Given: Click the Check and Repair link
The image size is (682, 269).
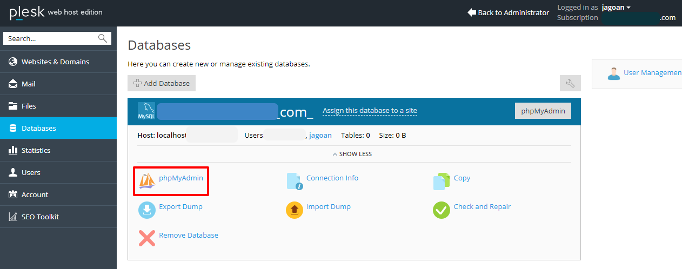Looking at the screenshot, I should (482, 206).
